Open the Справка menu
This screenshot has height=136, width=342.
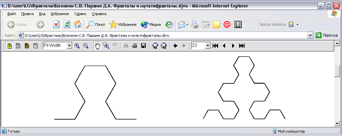coord(99,14)
